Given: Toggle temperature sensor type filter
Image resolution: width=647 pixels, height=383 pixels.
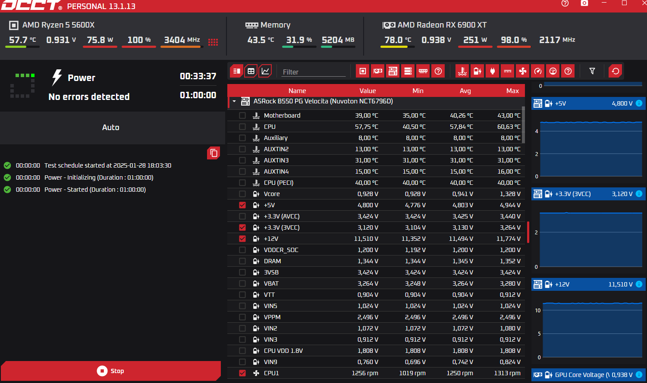Looking at the screenshot, I should point(462,71).
